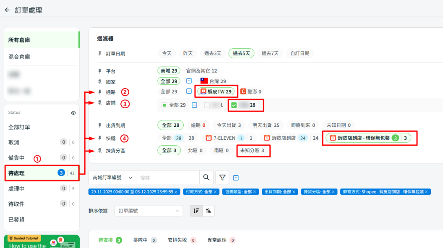Open the 商城訂單編號 search type dropdown

click(x=112, y=178)
